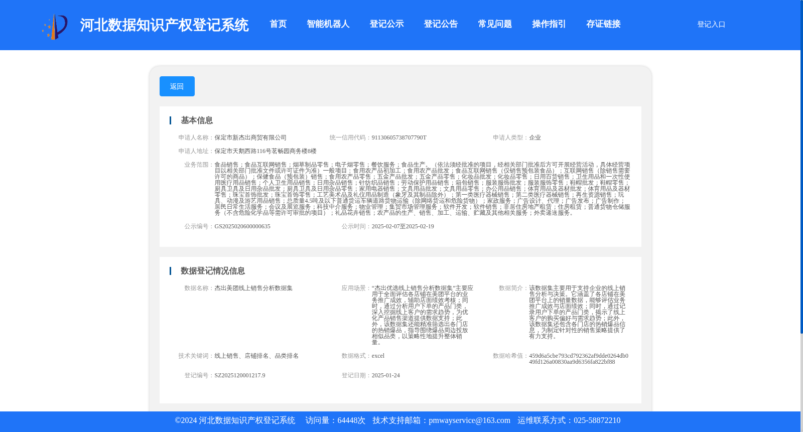The height and width of the screenshot is (432, 803).
Task: Click the 申请人名称 label
Action: 196,137
